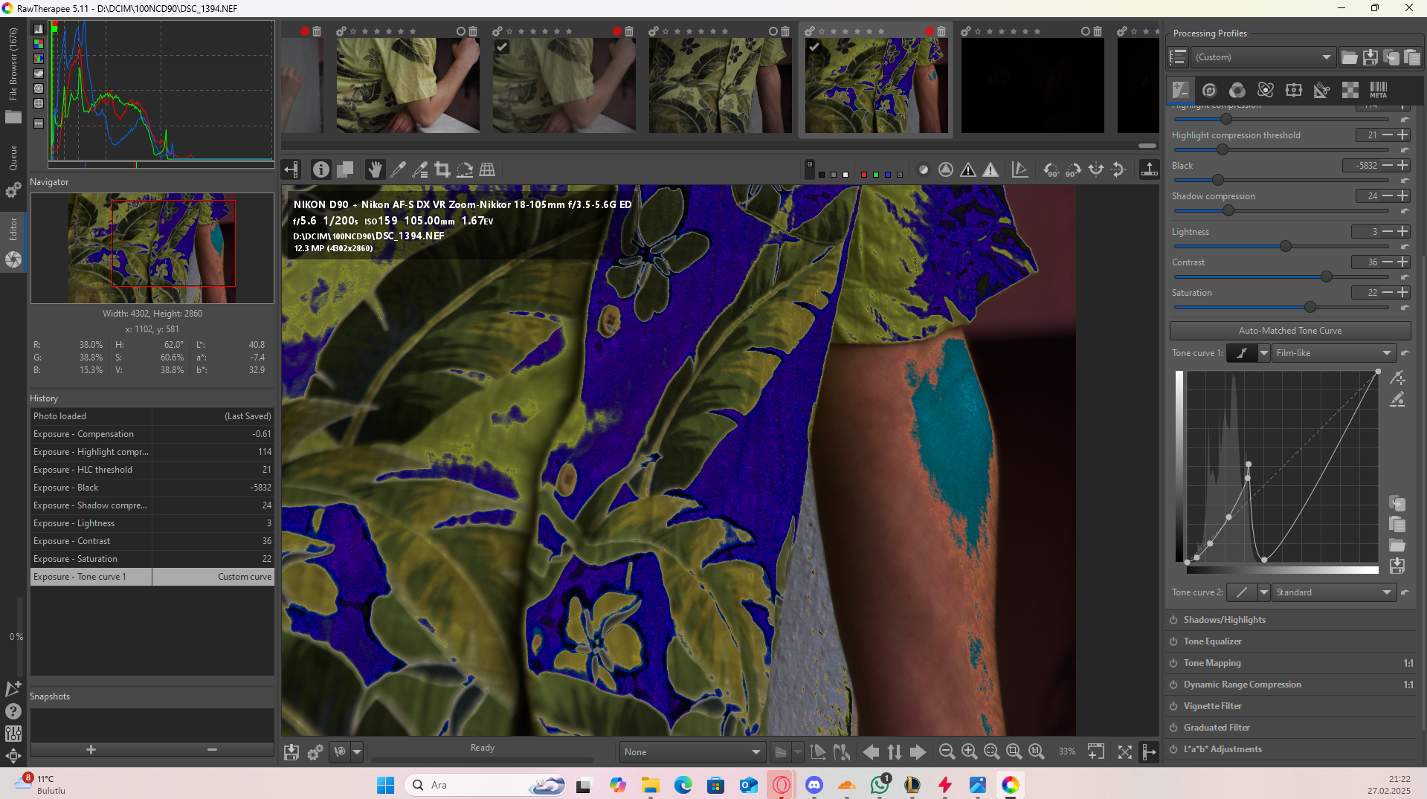This screenshot has width=1427, height=799.
Task: Reset the Lightness slider to default
Action: click(1405, 247)
